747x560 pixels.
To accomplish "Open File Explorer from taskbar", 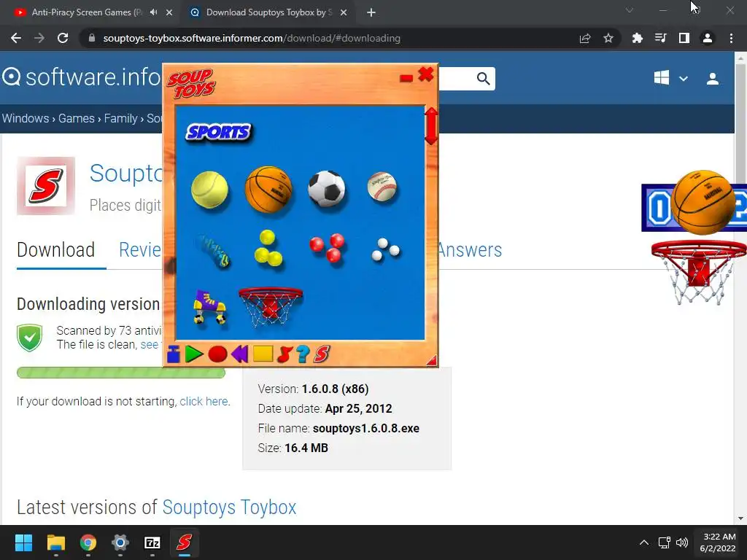I will [x=55, y=542].
